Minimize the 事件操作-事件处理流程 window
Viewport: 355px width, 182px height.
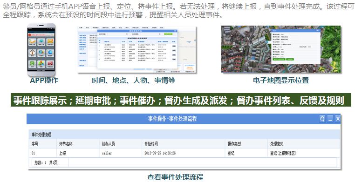tap(330, 119)
